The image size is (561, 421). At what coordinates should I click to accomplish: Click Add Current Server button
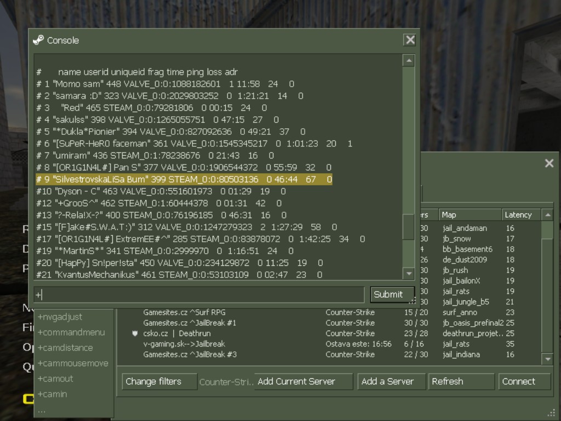click(x=304, y=382)
